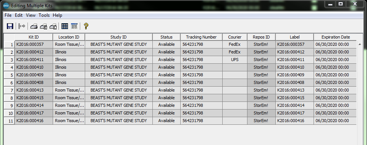367x145 pixels.
Task: Select Kit ID cell K2016:000410
Action: point(34,67)
